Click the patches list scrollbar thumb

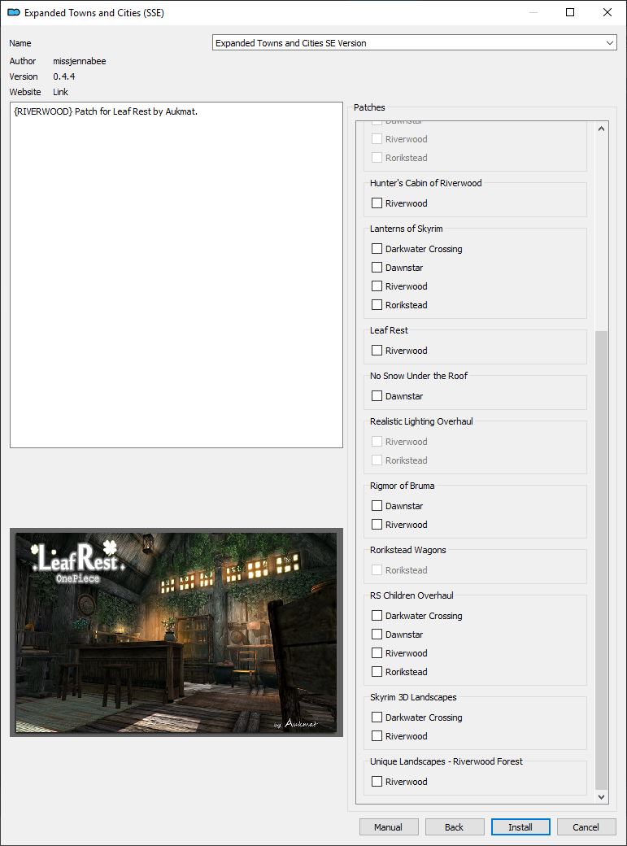pyautogui.click(x=602, y=560)
